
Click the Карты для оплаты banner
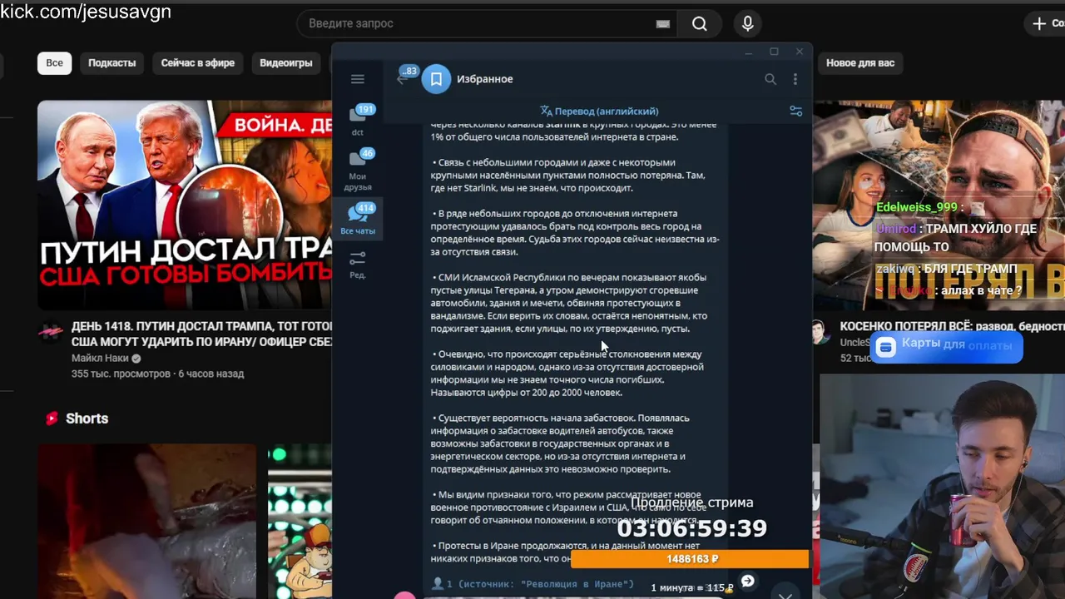(x=946, y=346)
